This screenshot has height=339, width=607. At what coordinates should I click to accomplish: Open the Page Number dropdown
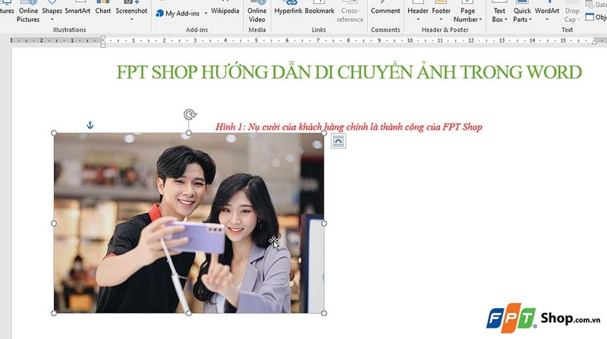tap(467, 12)
